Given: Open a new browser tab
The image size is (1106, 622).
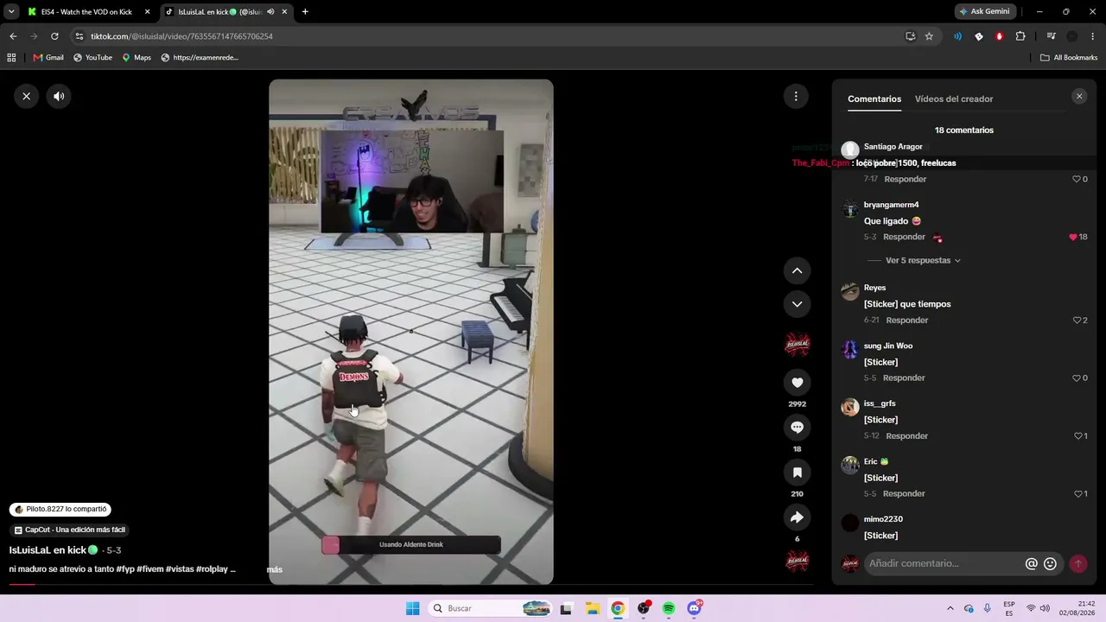Looking at the screenshot, I should [x=305, y=12].
